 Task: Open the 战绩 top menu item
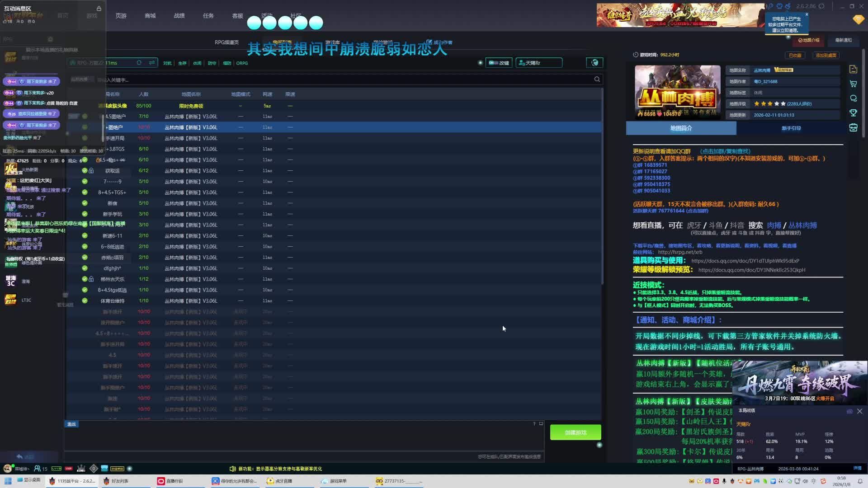[179, 16]
